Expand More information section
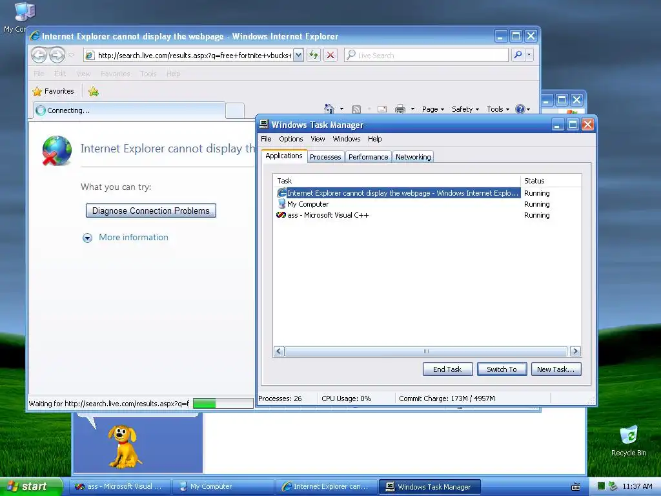This screenshot has width=661, height=496. (87, 238)
